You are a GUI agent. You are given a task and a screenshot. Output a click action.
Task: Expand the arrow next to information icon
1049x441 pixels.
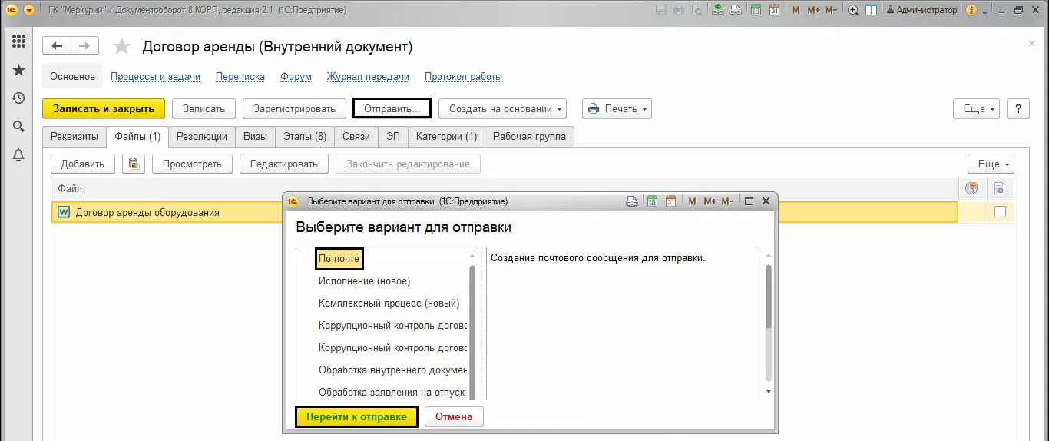984,11
